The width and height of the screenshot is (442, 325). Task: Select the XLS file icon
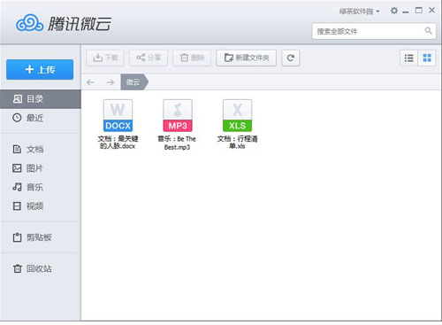click(x=238, y=115)
